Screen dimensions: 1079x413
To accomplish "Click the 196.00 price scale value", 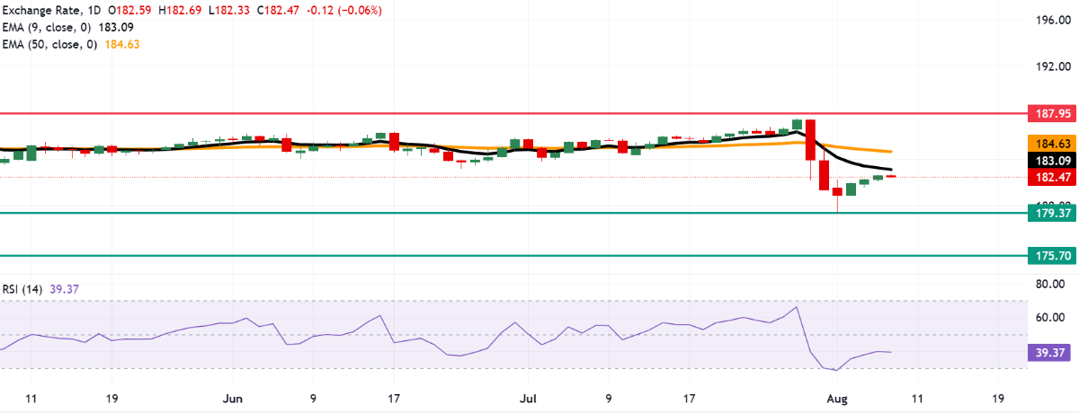I will (1051, 20).
